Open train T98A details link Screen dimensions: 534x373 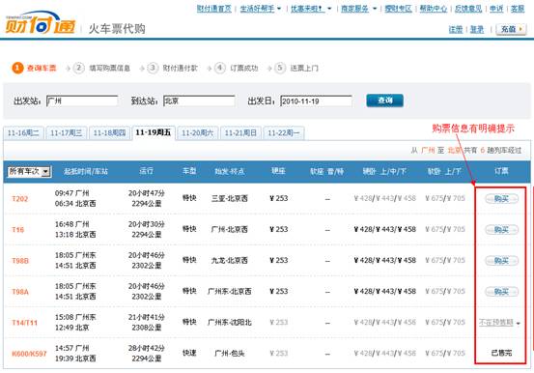(20, 292)
